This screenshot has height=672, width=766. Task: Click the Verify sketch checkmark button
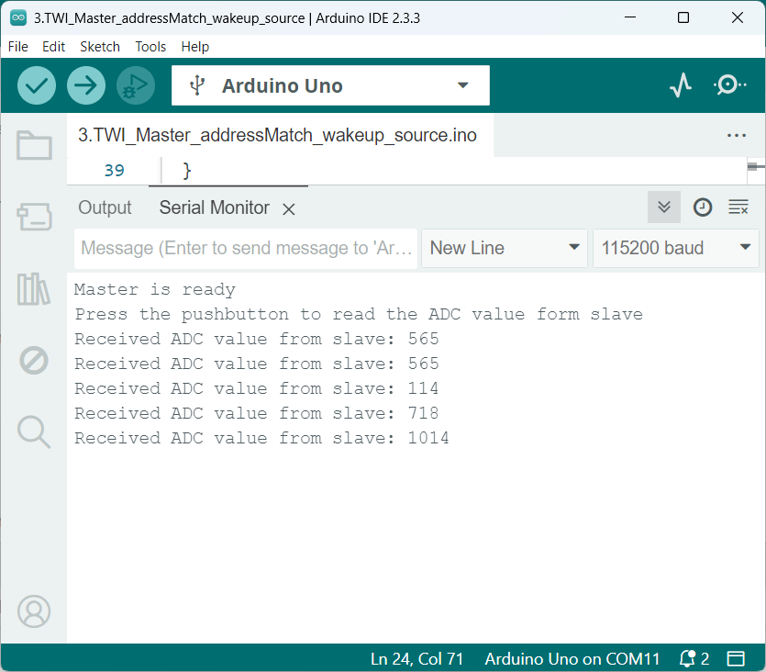coord(37,85)
